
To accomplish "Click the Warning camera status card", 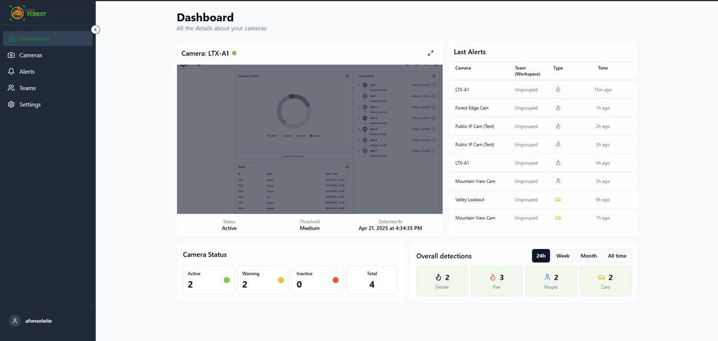I will [x=263, y=280].
